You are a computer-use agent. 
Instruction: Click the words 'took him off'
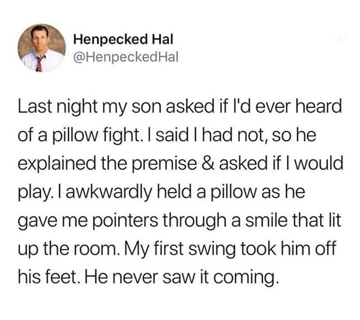pyautogui.click(x=288, y=248)
